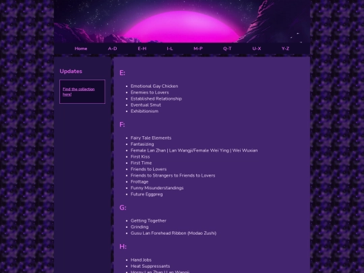Image resolution: width=364 pixels, height=273 pixels.
Task: Go to the U-X section
Action: [x=257, y=49]
